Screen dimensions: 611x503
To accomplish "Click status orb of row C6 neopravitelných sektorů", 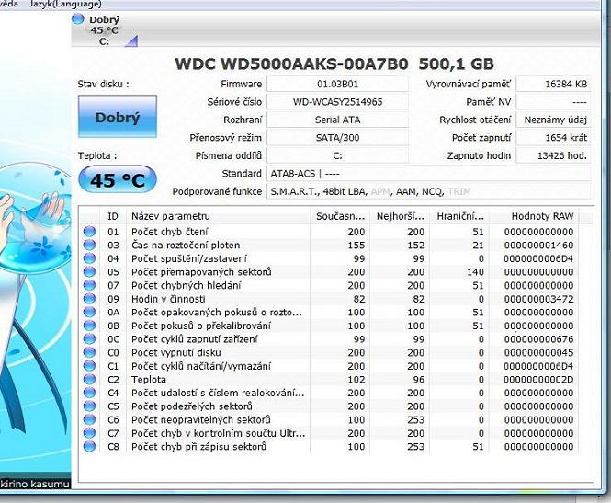I will [90, 419].
